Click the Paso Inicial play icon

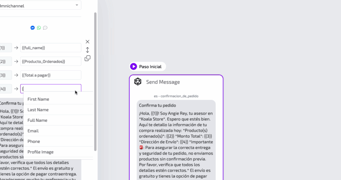[x=134, y=67]
